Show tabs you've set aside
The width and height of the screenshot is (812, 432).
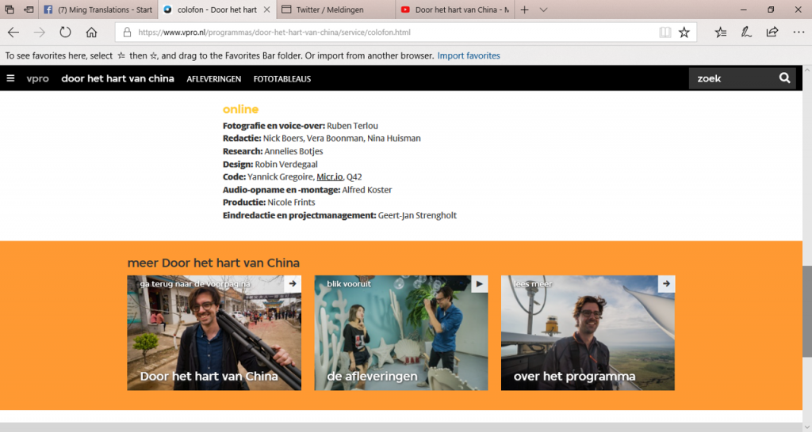click(10, 9)
